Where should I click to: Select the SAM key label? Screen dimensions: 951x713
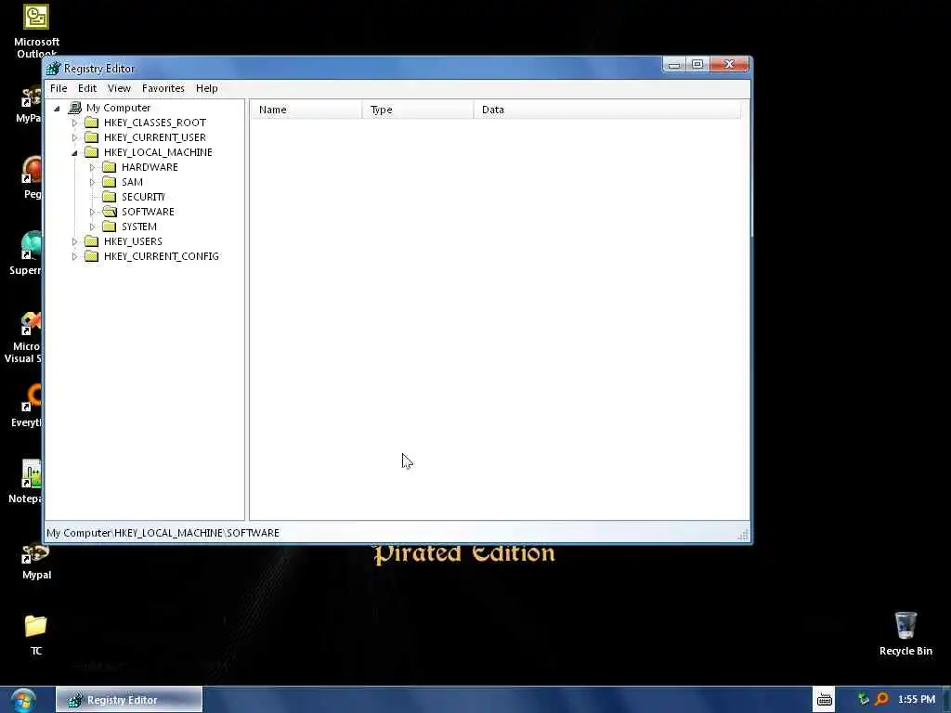tap(132, 182)
